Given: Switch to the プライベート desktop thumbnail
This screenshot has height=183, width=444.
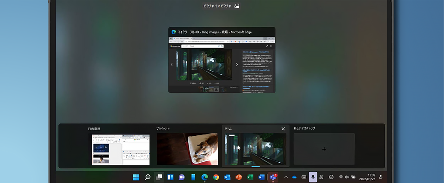Looking at the screenshot, I should click(187, 149).
